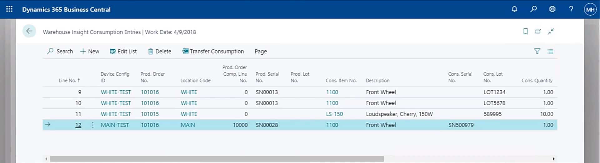Toggle the filter pane funnel icon
The image size is (600, 163).
pos(537,51)
